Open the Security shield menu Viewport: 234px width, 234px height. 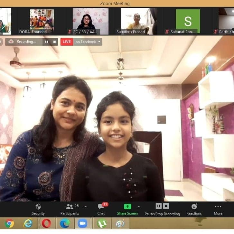[38, 207]
